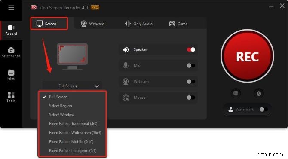Open the scheduled recording timer icon
Image resolution: width=288 pixels, height=159 pixels.
[x=259, y=93]
